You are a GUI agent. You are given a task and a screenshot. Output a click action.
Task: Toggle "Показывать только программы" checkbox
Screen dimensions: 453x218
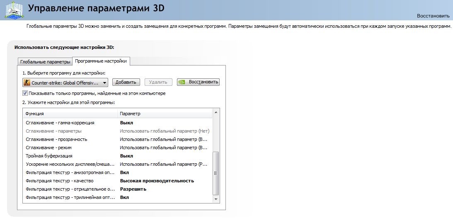point(25,93)
